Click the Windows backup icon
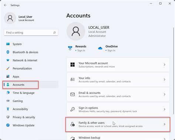Screen dimensions: 175x140 tap(73, 138)
